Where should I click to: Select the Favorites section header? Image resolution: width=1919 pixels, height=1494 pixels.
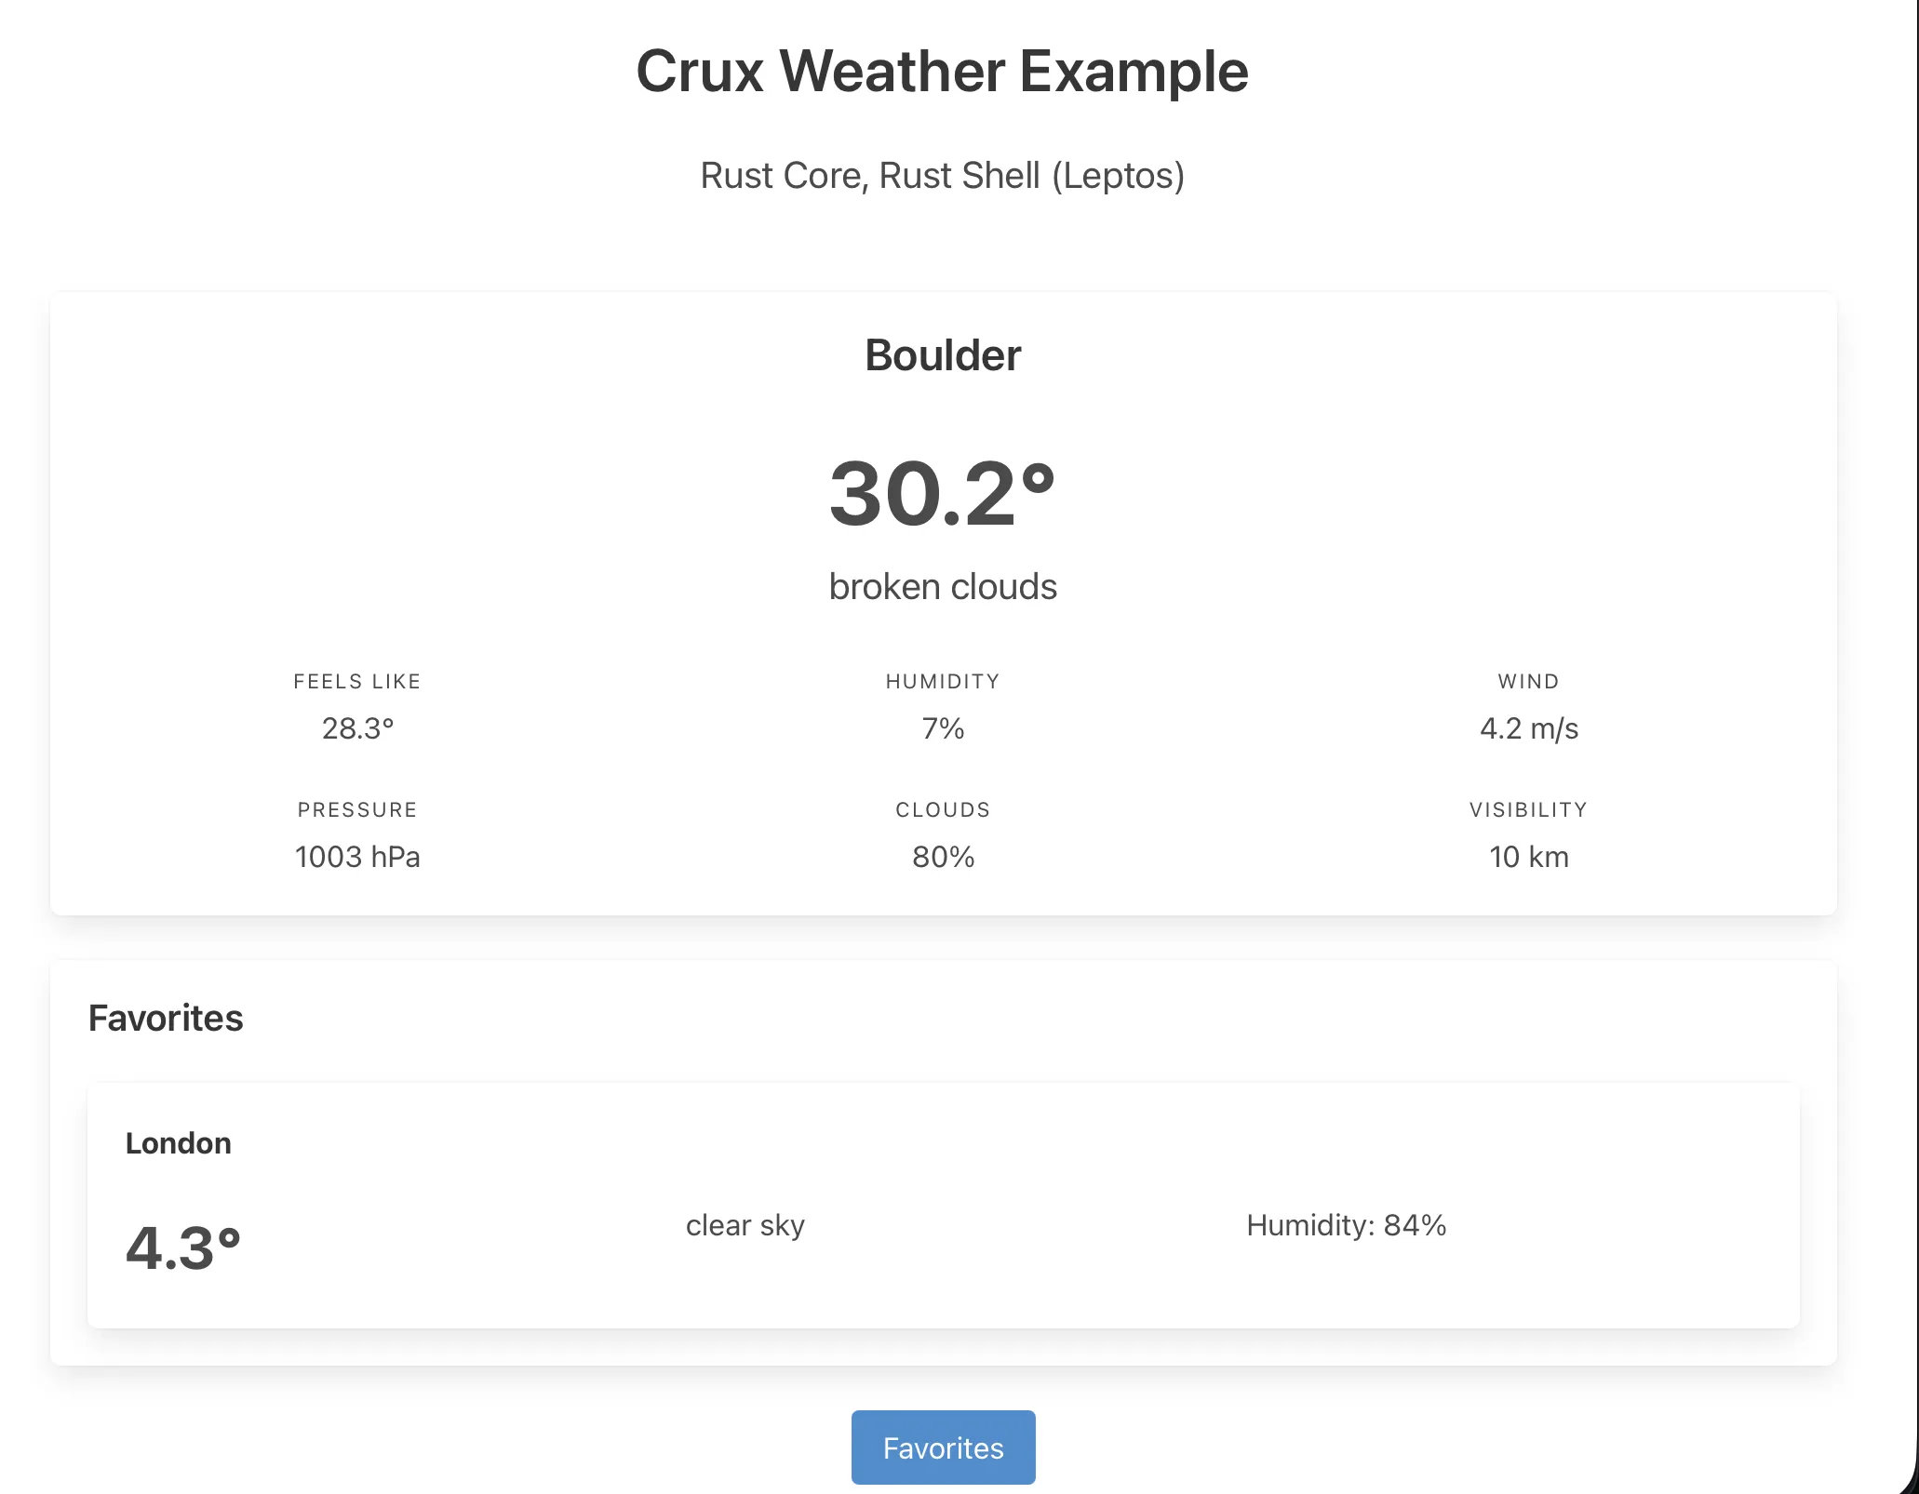166,1018
